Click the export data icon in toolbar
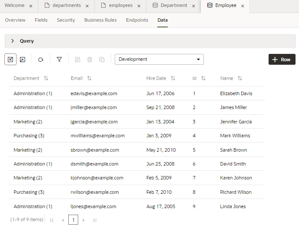 (x=23, y=60)
